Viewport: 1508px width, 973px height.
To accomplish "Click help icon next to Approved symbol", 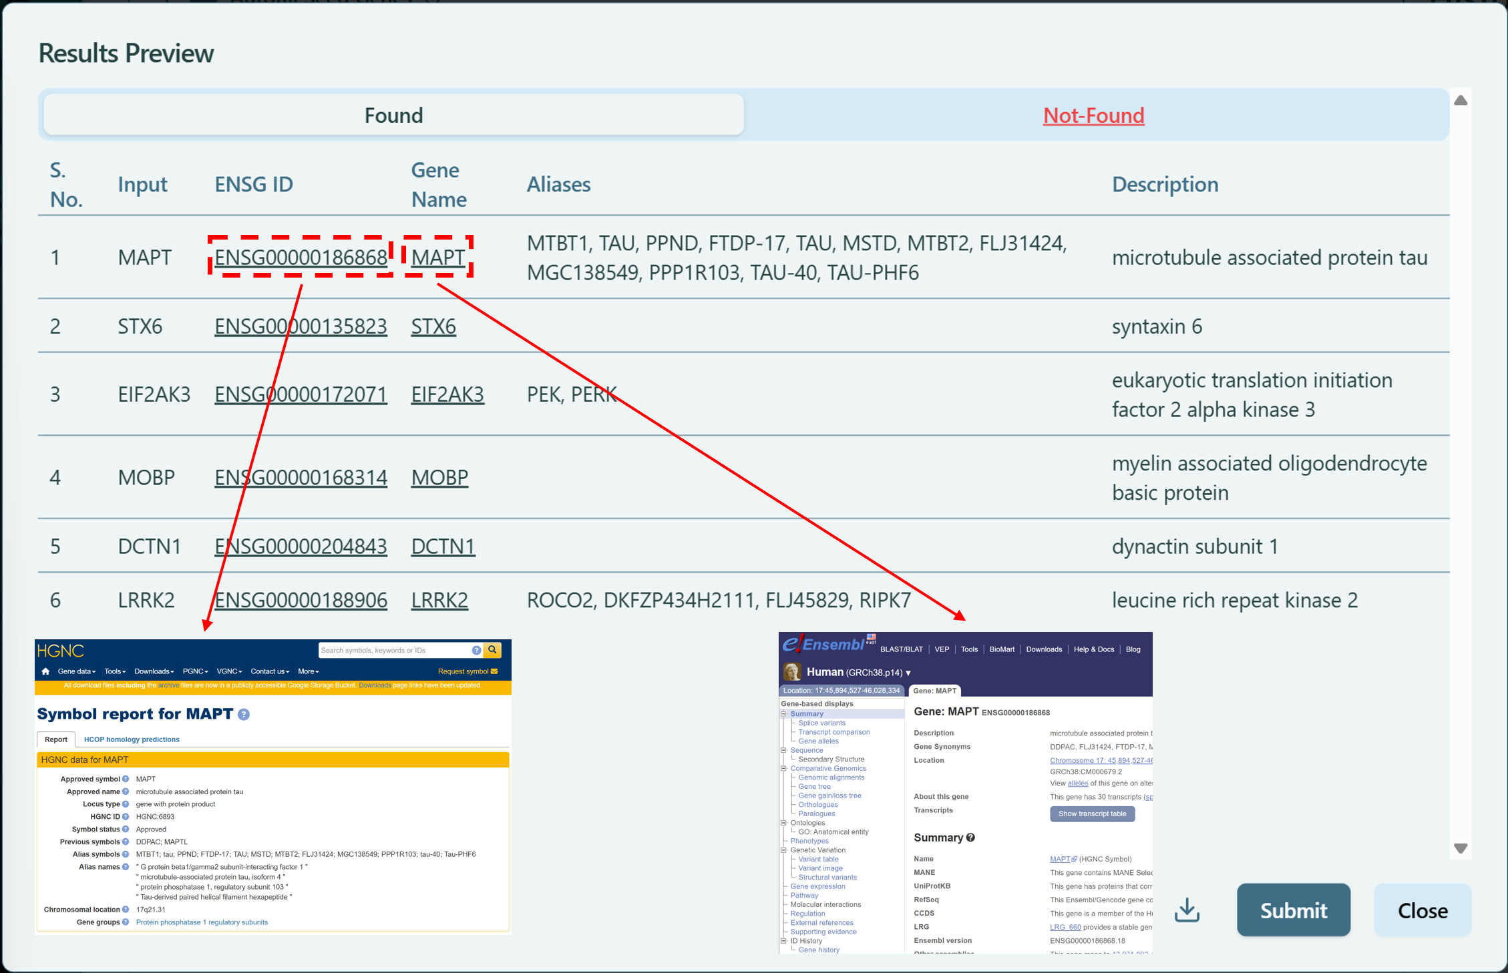I will (x=126, y=779).
